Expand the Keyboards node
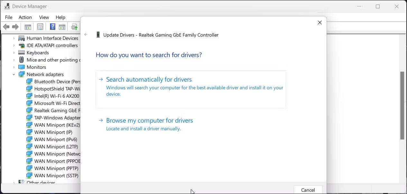 point(14,53)
